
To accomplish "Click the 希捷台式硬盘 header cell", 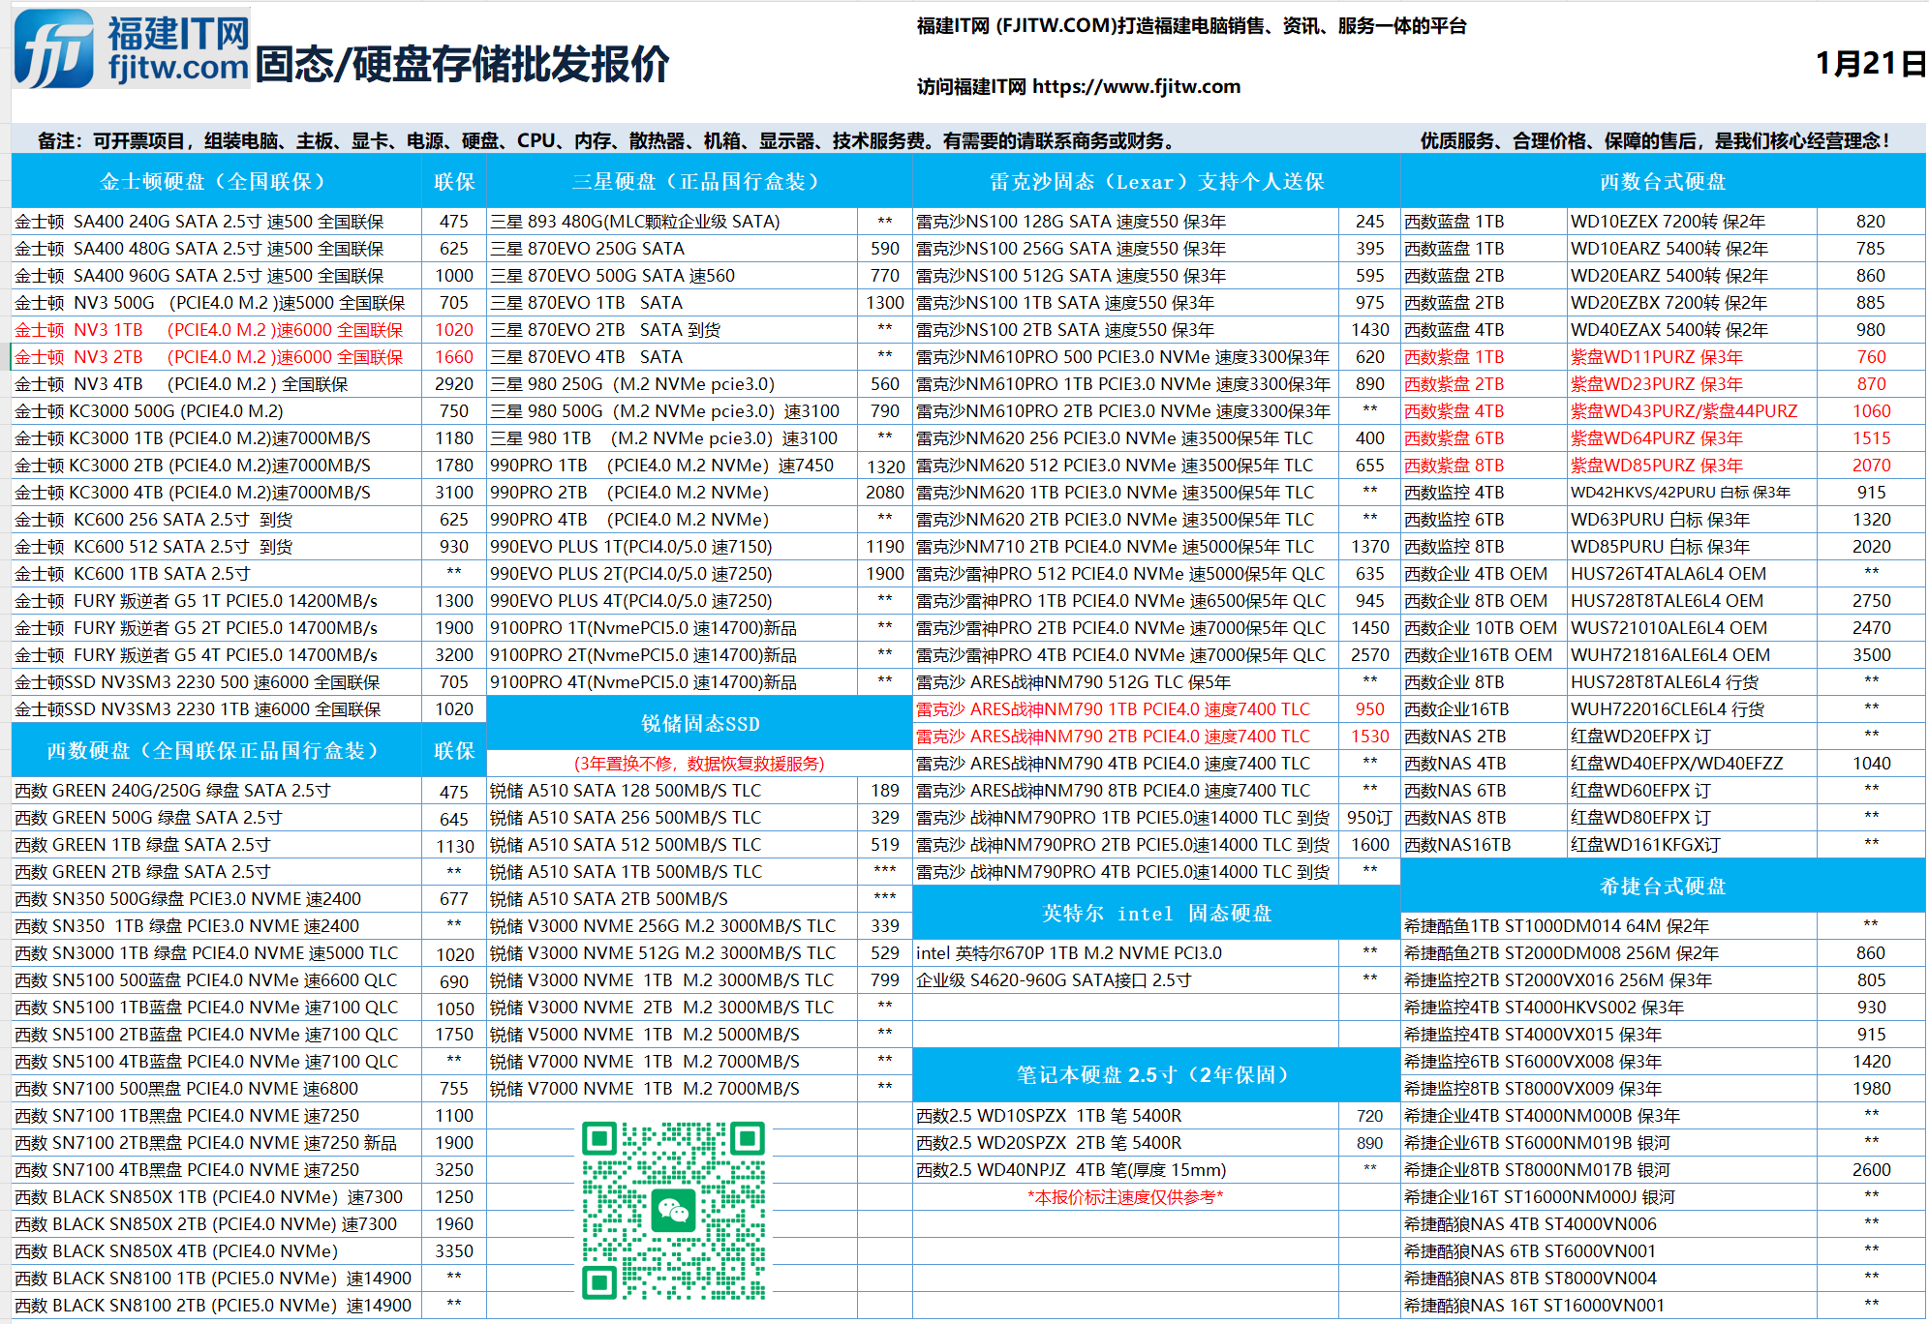I will click(x=1662, y=886).
